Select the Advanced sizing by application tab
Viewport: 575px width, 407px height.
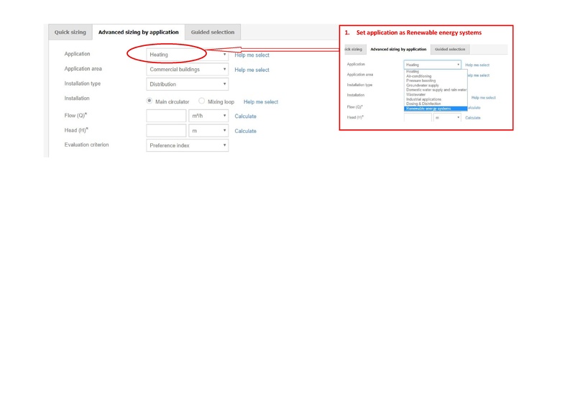pos(138,32)
